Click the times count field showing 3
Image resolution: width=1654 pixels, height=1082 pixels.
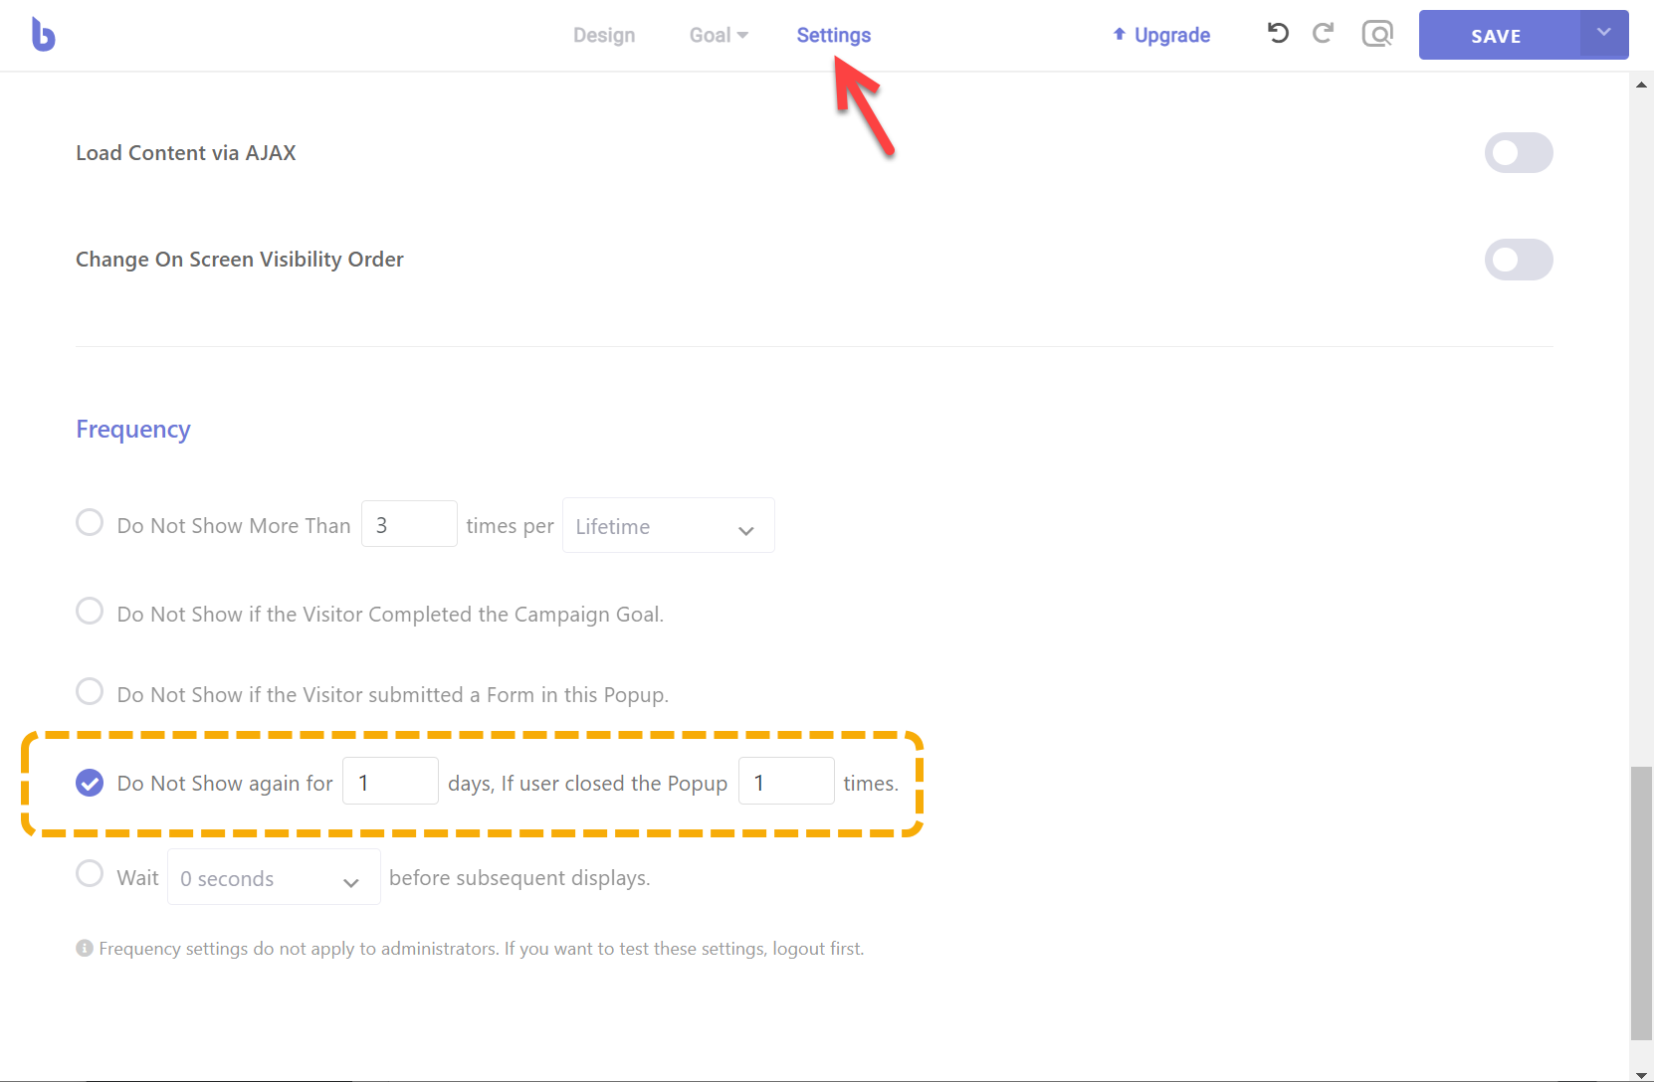[x=409, y=524]
